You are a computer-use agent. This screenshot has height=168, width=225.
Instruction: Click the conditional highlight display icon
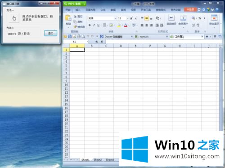point(214,18)
